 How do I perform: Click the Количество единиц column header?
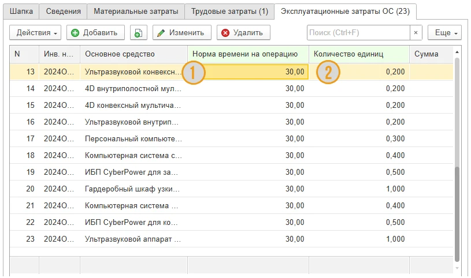(359, 54)
